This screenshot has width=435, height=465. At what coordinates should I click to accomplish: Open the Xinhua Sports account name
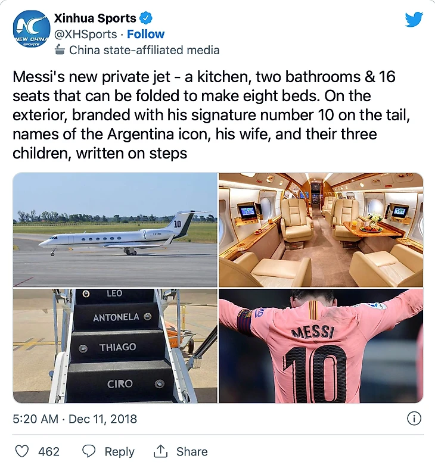pos(95,18)
